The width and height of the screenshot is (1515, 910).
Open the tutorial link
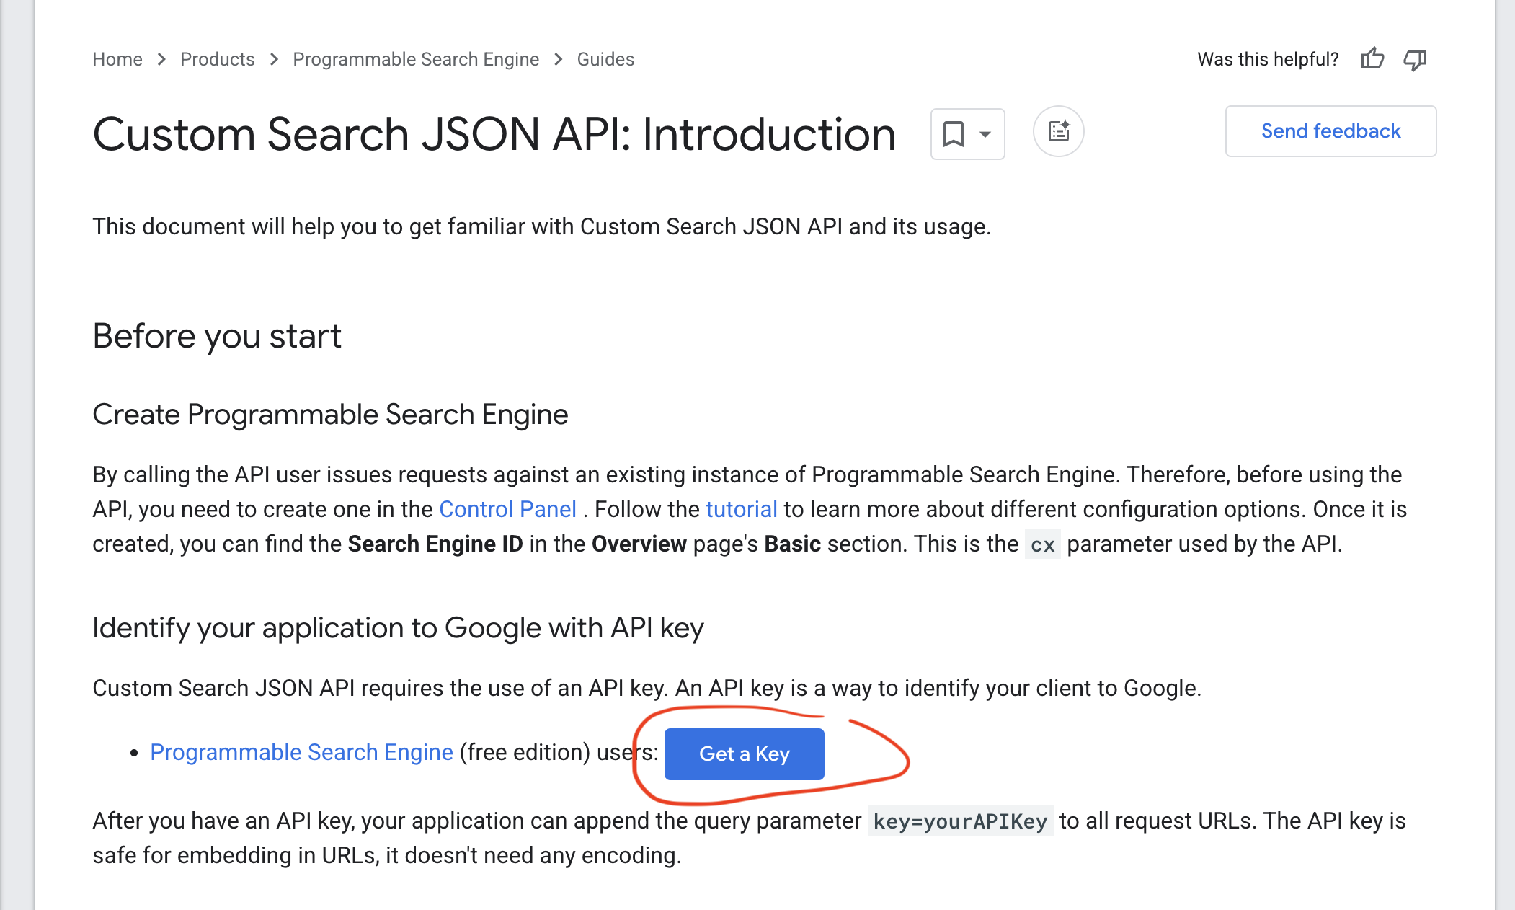tap(741, 509)
